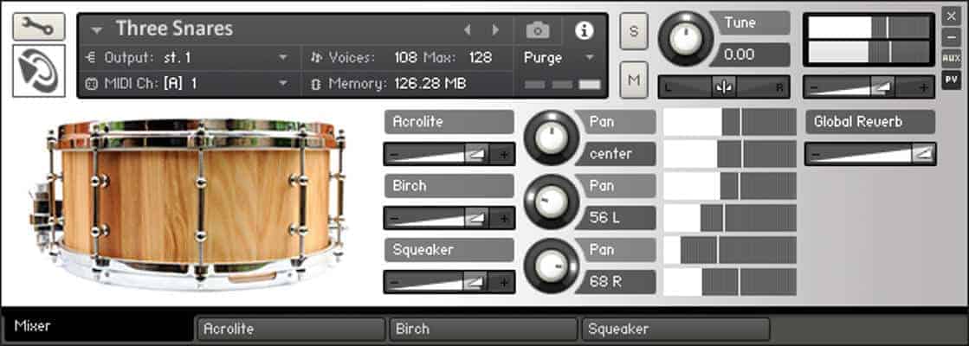This screenshot has width=969, height=346.
Task: Toggle the AUX sends view
Action: click(951, 59)
